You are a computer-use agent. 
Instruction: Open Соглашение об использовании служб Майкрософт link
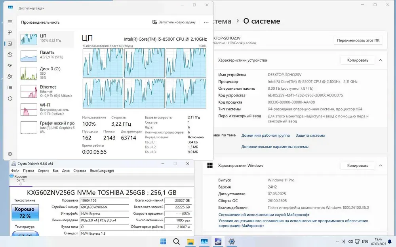pyautogui.click(x=264, y=215)
